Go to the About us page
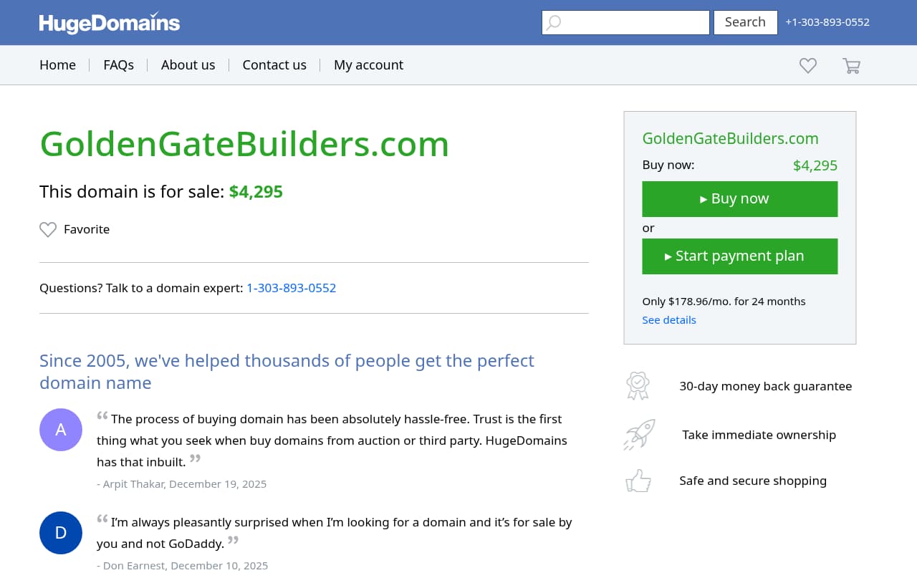 [188, 64]
